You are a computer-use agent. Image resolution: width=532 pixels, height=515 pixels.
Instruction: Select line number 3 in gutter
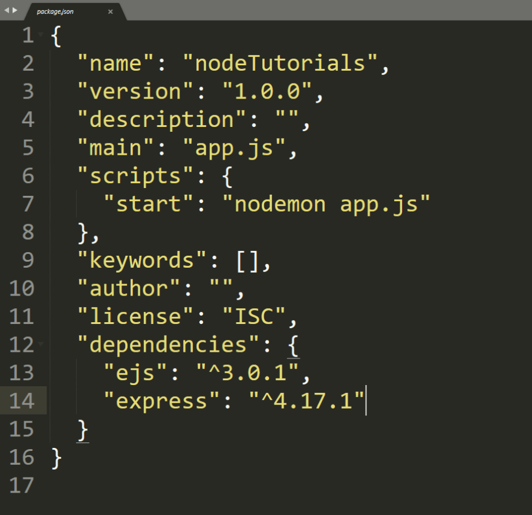[x=28, y=92]
